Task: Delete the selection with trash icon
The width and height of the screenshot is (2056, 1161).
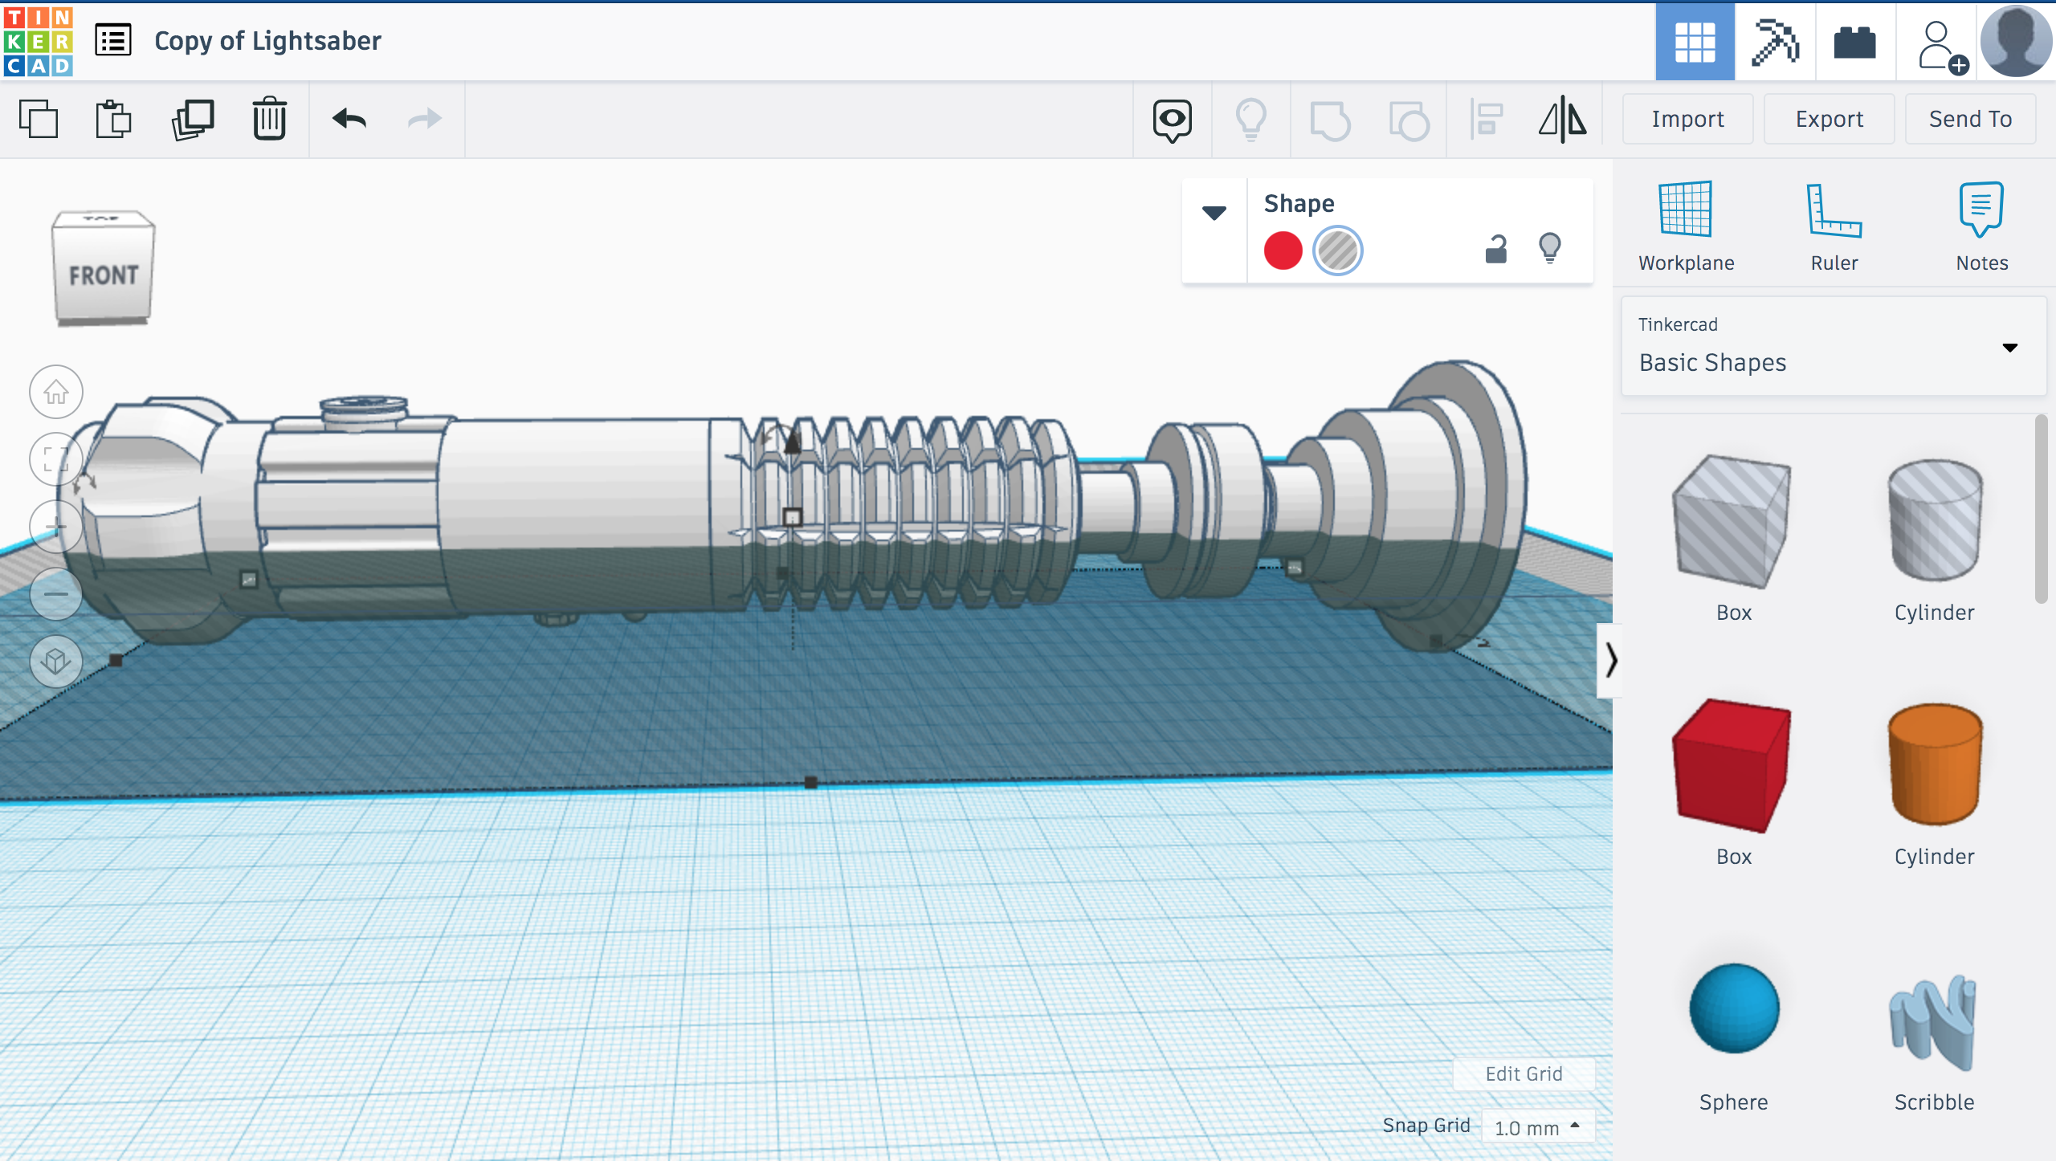Action: (269, 119)
